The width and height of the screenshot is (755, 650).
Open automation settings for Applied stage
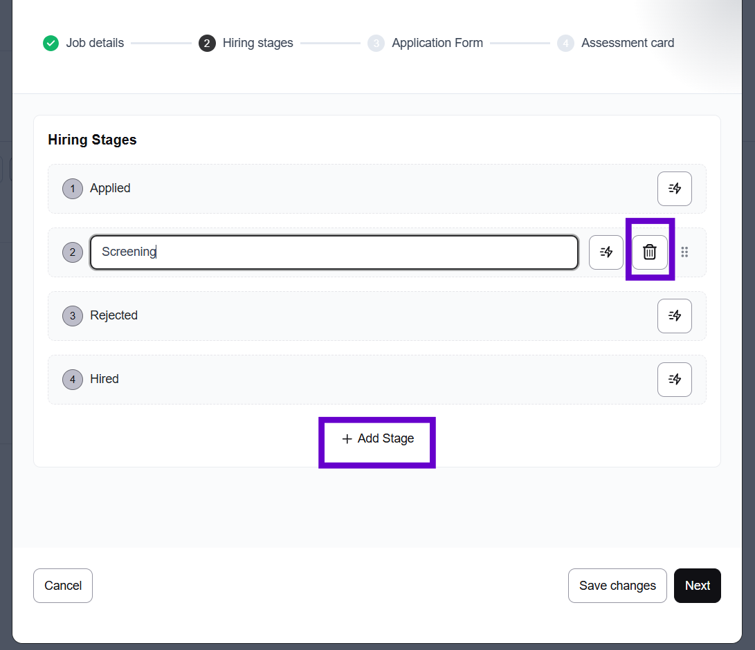pyautogui.click(x=674, y=189)
